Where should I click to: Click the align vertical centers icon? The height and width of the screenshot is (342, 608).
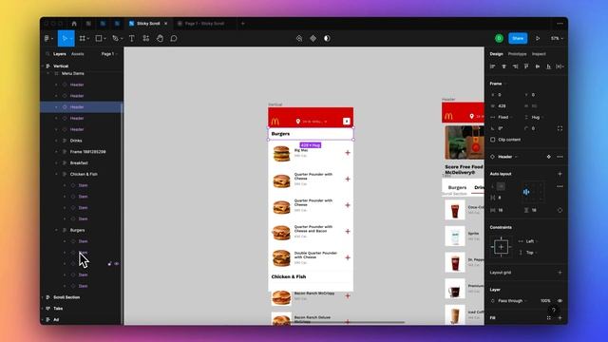pyautogui.click(x=538, y=66)
